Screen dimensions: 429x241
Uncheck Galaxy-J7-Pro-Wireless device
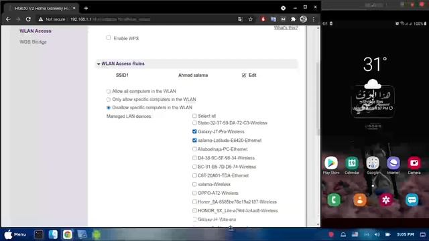click(194, 131)
